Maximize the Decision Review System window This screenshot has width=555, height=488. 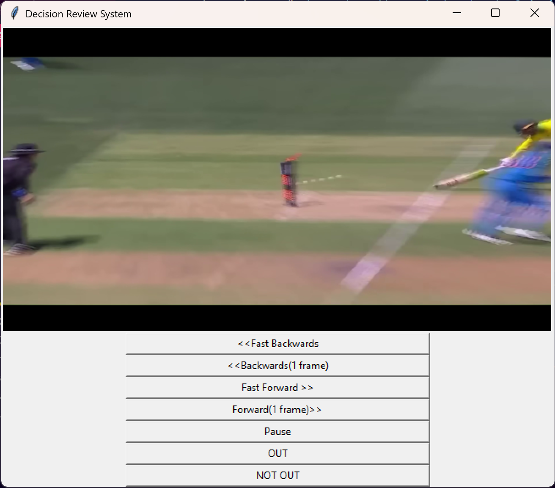[x=495, y=14]
